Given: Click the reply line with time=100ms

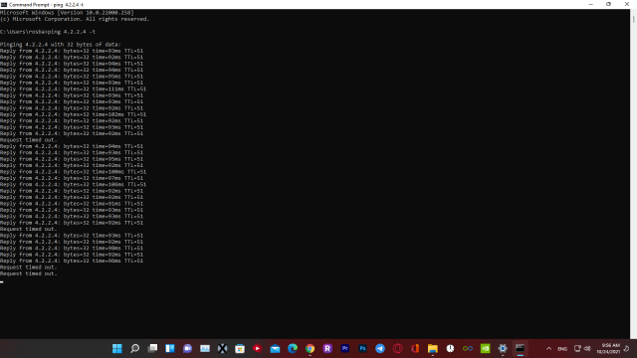Looking at the screenshot, I should pos(73,172).
